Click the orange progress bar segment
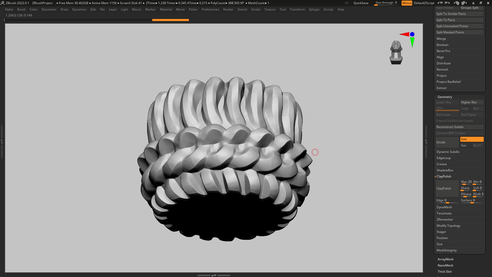 tap(170, 20)
